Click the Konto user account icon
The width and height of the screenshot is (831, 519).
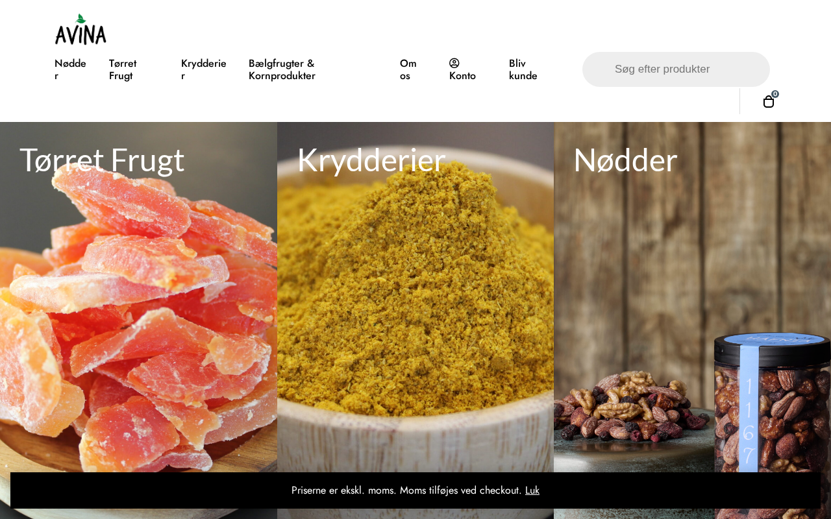point(454,63)
